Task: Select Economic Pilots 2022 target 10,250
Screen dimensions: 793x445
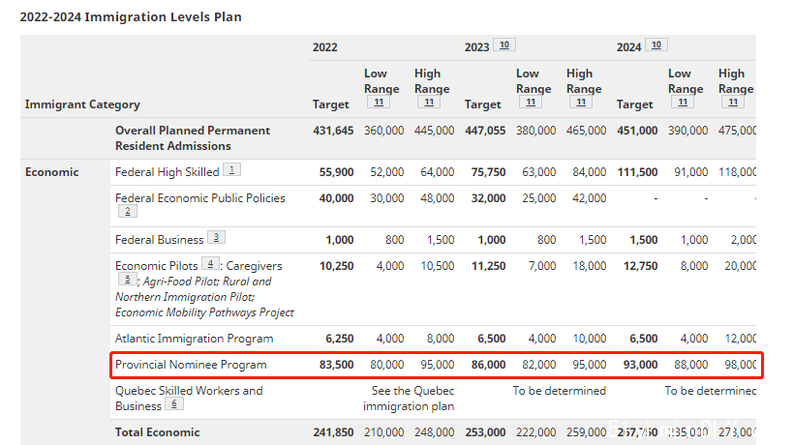Action: tap(336, 266)
